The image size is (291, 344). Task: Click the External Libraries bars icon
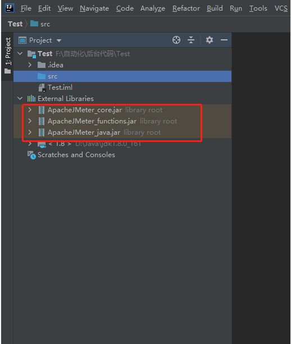pyautogui.click(x=31, y=99)
